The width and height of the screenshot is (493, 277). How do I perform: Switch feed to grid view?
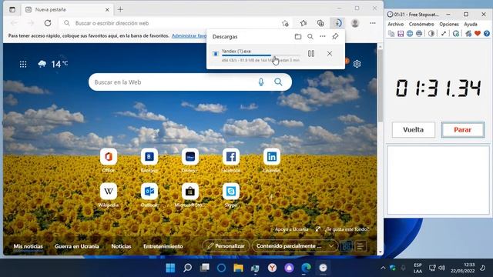(x=347, y=246)
